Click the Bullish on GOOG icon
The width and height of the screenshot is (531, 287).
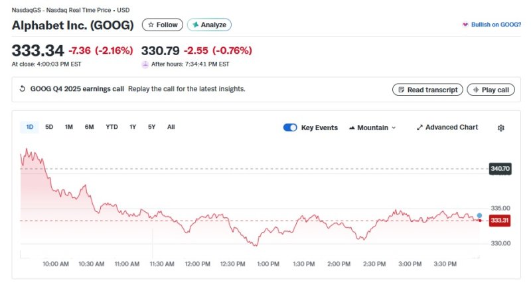click(465, 25)
